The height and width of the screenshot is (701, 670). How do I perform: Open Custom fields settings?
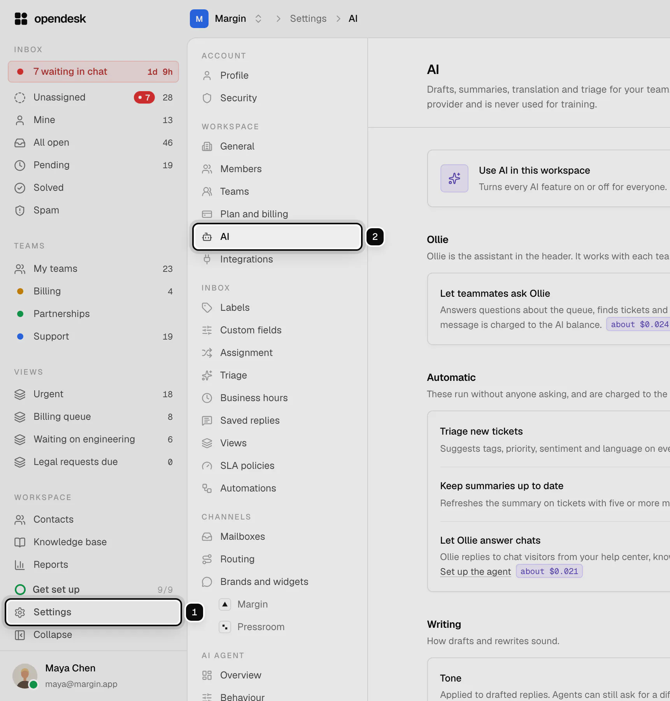[x=277, y=330]
